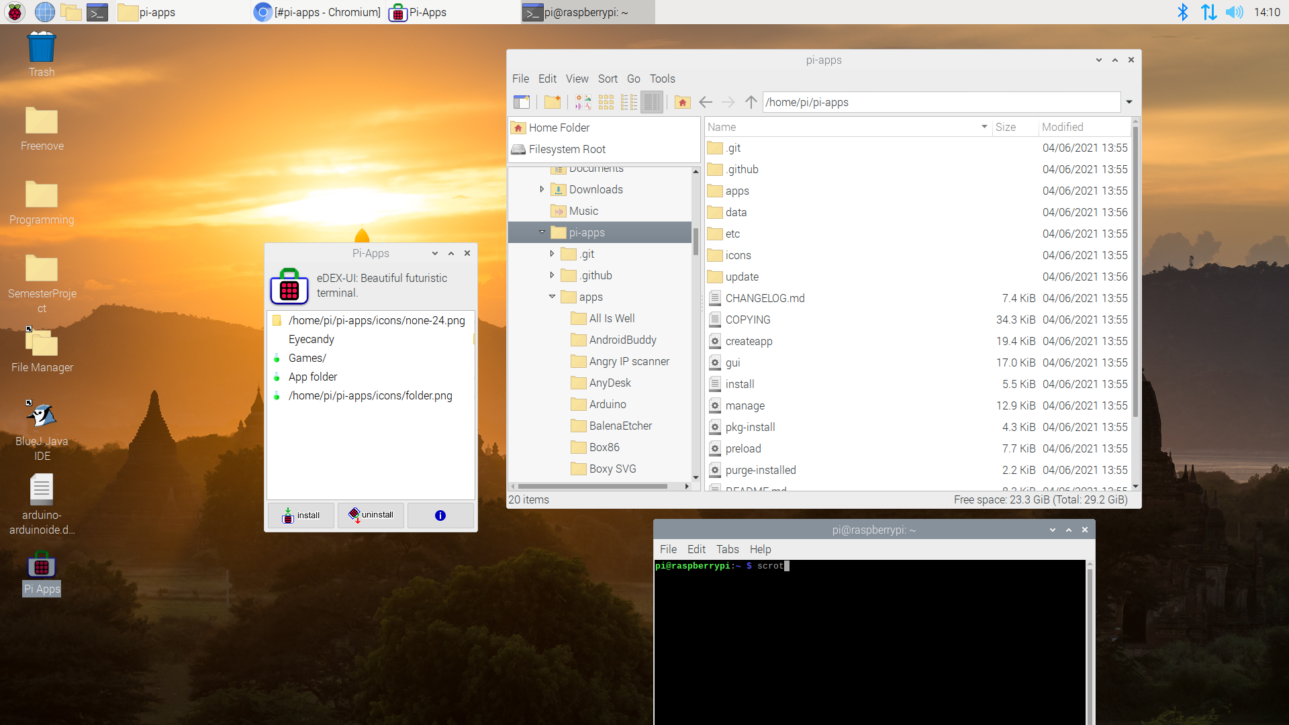
Task: Go to home folder via toolbar icon
Action: click(x=683, y=102)
